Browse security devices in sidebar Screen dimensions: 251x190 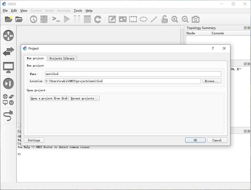coord(8,84)
